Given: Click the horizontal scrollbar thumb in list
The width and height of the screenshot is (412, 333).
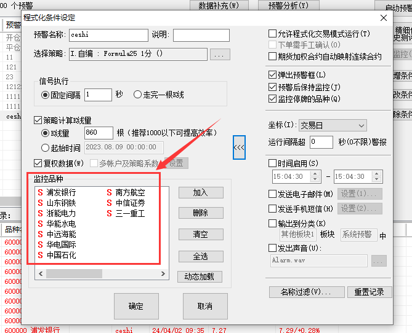Looking at the screenshot, I should [74, 274].
